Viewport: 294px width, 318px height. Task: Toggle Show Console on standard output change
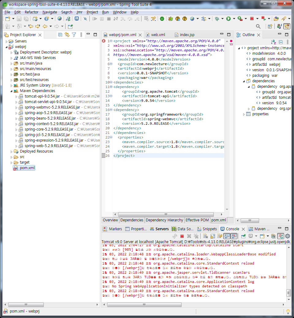[227, 236]
